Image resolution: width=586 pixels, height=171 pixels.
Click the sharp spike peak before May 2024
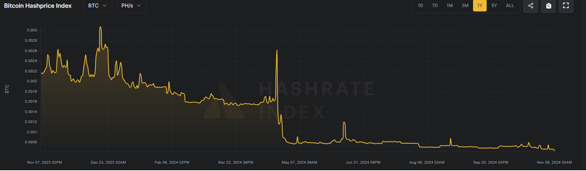coord(277,50)
